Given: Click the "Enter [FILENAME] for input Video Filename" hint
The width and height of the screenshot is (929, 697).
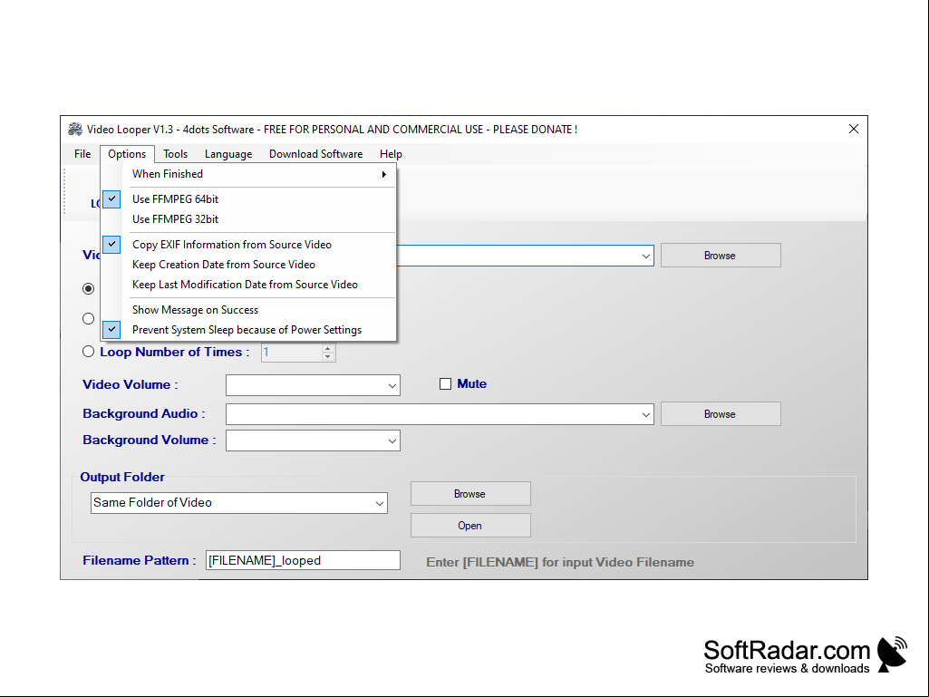Looking at the screenshot, I should click(x=560, y=563).
